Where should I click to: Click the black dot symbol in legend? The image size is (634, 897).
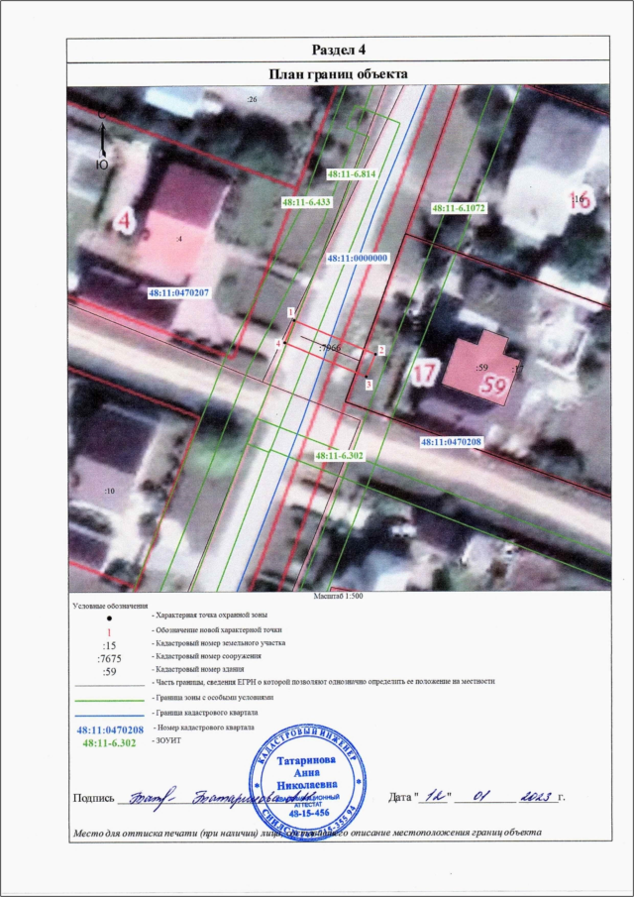(x=108, y=617)
